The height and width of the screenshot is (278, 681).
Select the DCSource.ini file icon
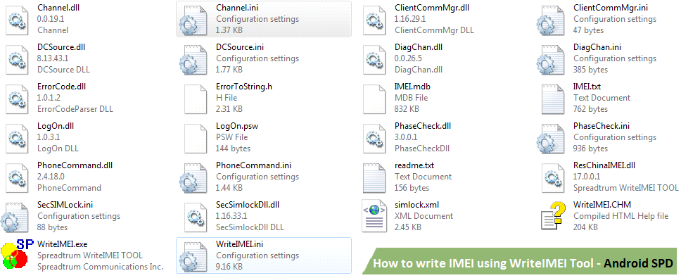193,60
